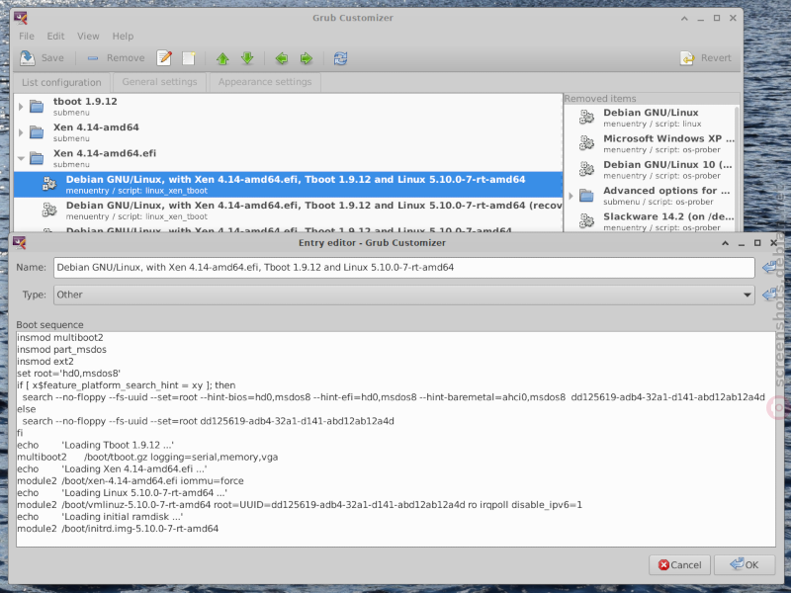Open the Edit menu

(55, 36)
